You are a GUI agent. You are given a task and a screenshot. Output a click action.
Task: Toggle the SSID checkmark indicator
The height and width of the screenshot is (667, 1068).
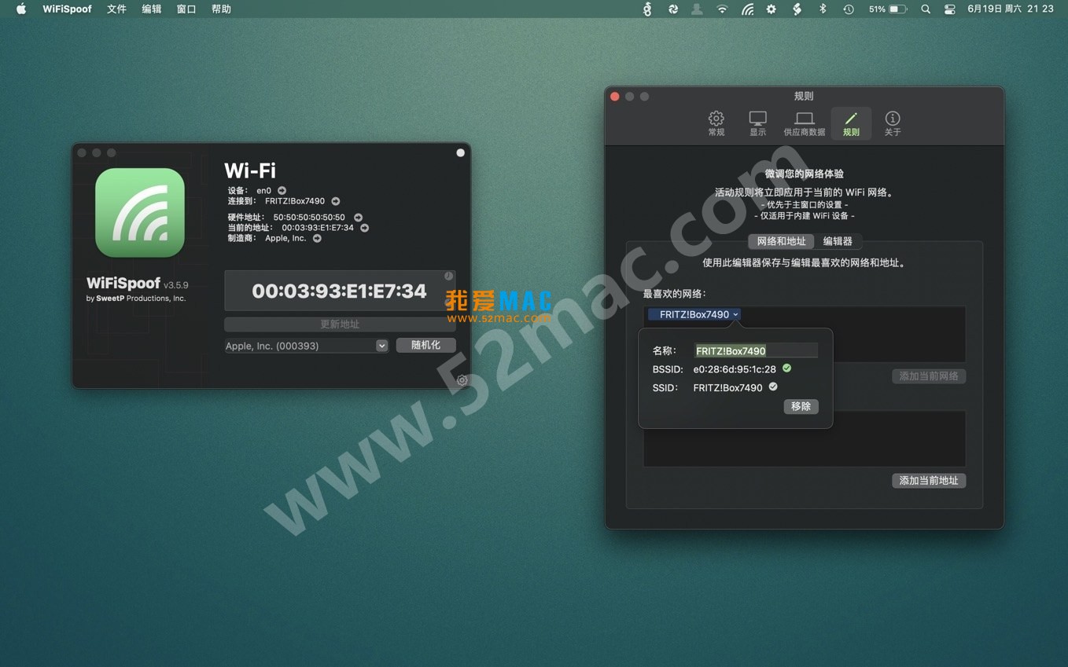pos(773,387)
